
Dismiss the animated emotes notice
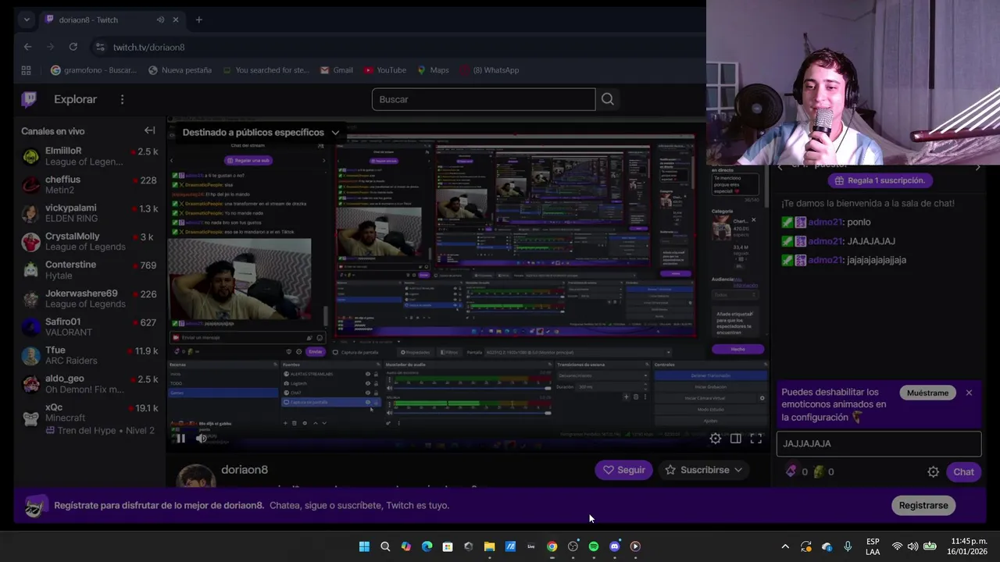click(969, 393)
